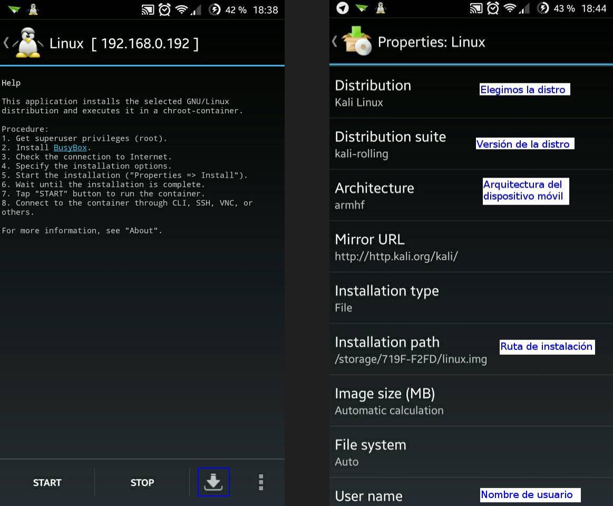The height and width of the screenshot is (506, 613).
Task: Tap the 'Properties: Linux' title text
Action: click(x=431, y=42)
